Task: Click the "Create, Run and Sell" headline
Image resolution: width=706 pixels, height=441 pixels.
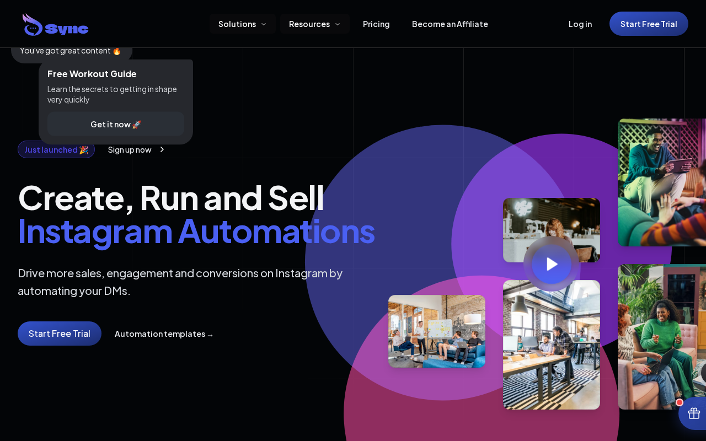Action: point(171,197)
